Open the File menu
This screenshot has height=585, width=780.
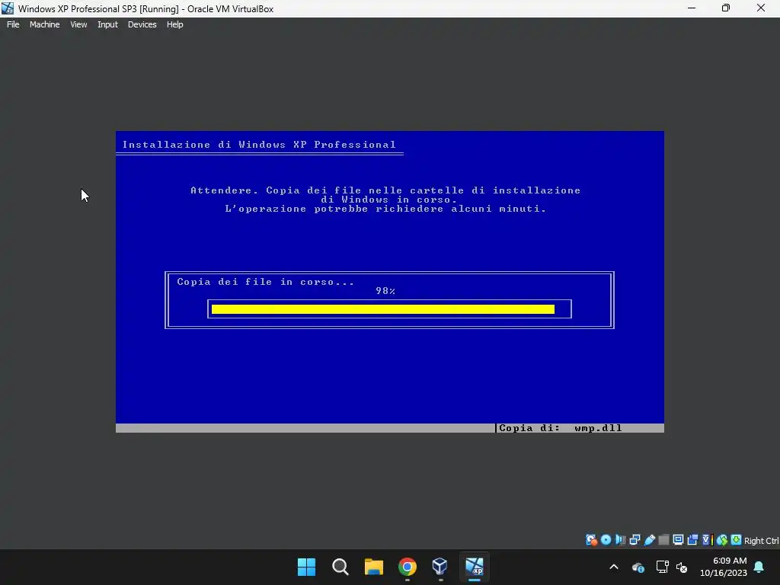click(13, 24)
